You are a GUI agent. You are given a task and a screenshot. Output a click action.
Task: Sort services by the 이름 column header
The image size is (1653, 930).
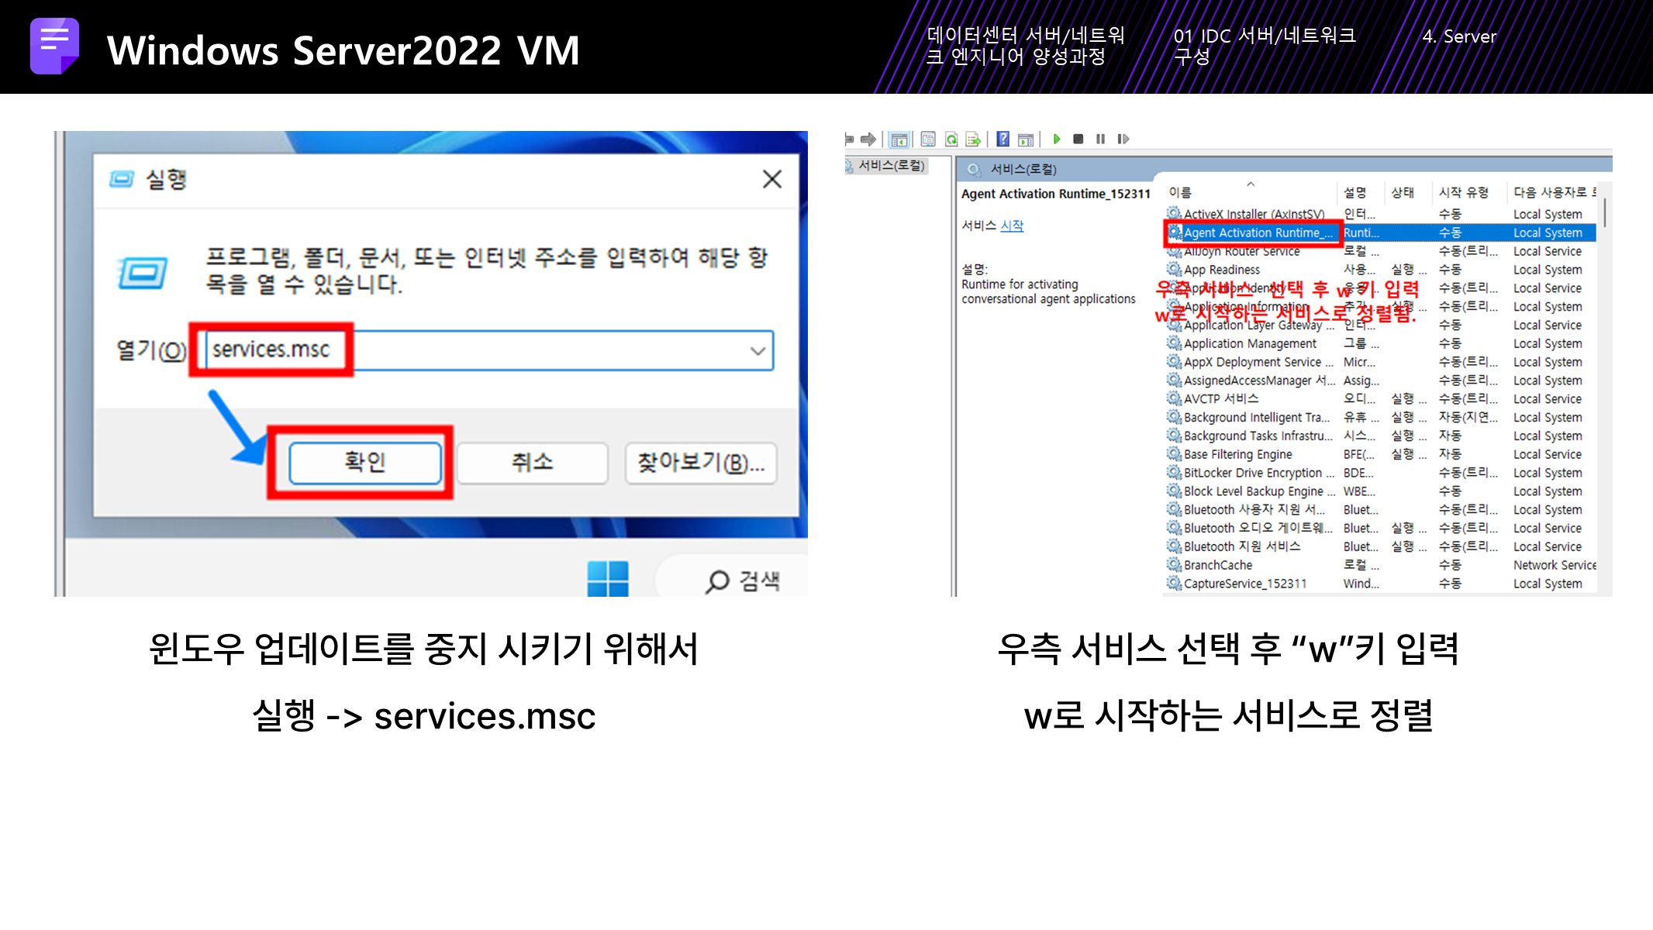pyautogui.click(x=1180, y=192)
